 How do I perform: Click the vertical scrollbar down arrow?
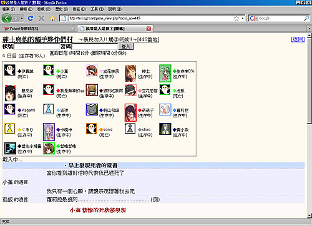click(x=310, y=215)
